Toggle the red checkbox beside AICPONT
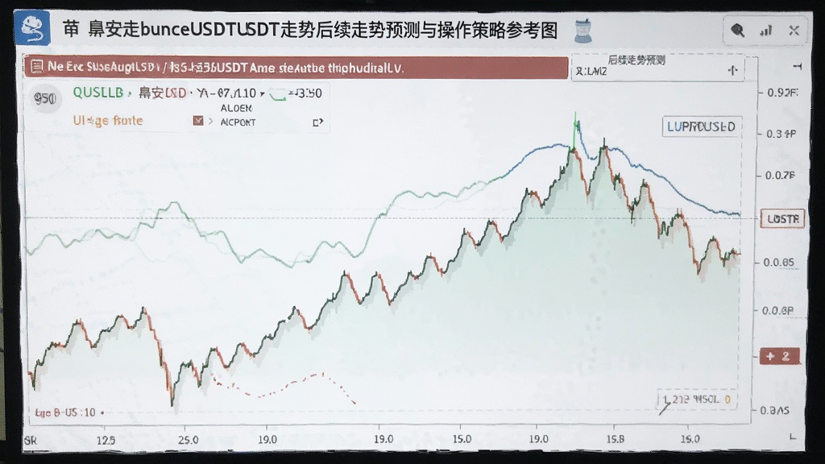The width and height of the screenshot is (825, 464). 198,121
